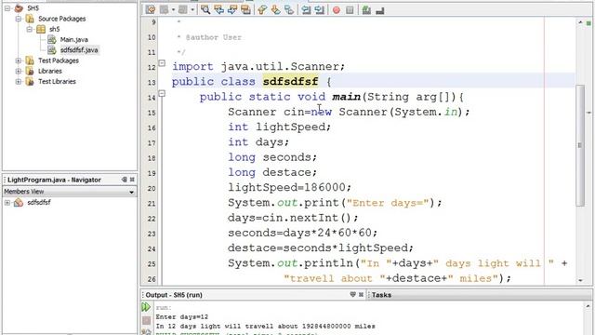Open the Back history dropdown arrow

coord(173,10)
